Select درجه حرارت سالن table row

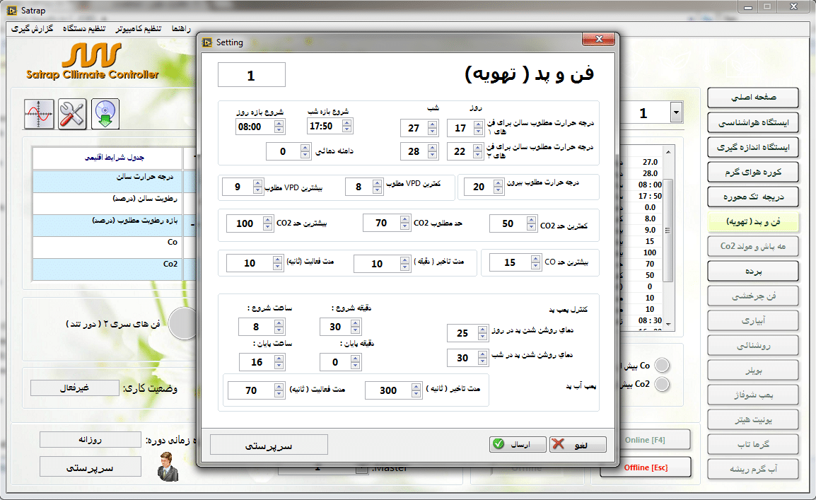(107, 182)
